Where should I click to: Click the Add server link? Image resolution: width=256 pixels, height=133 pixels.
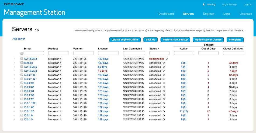(x=19, y=39)
